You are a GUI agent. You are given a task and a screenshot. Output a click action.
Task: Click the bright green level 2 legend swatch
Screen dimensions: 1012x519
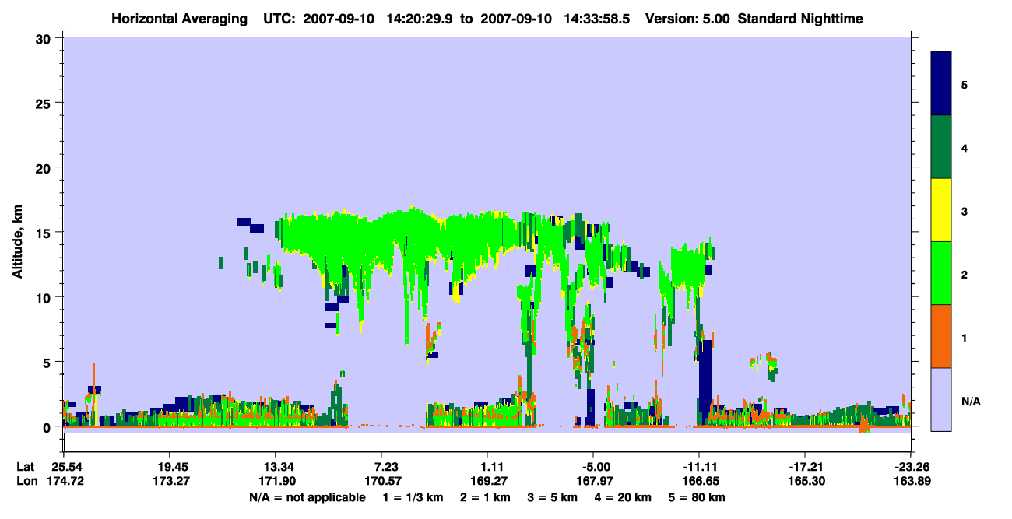[941, 273]
